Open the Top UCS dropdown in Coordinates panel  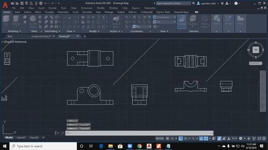tap(142, 27)
